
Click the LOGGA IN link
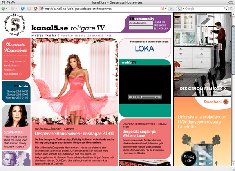point(159,22)
